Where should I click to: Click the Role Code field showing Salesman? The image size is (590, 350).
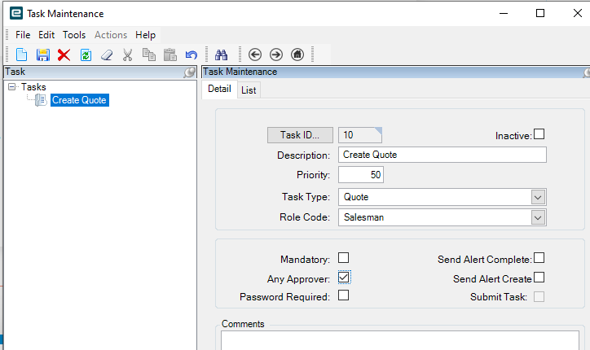[442, 217]
